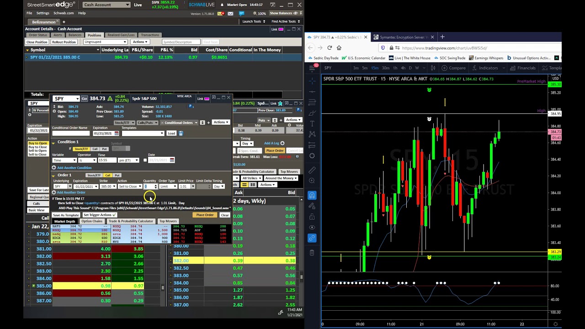Click the blue save template disk icon

coord(181,133)
